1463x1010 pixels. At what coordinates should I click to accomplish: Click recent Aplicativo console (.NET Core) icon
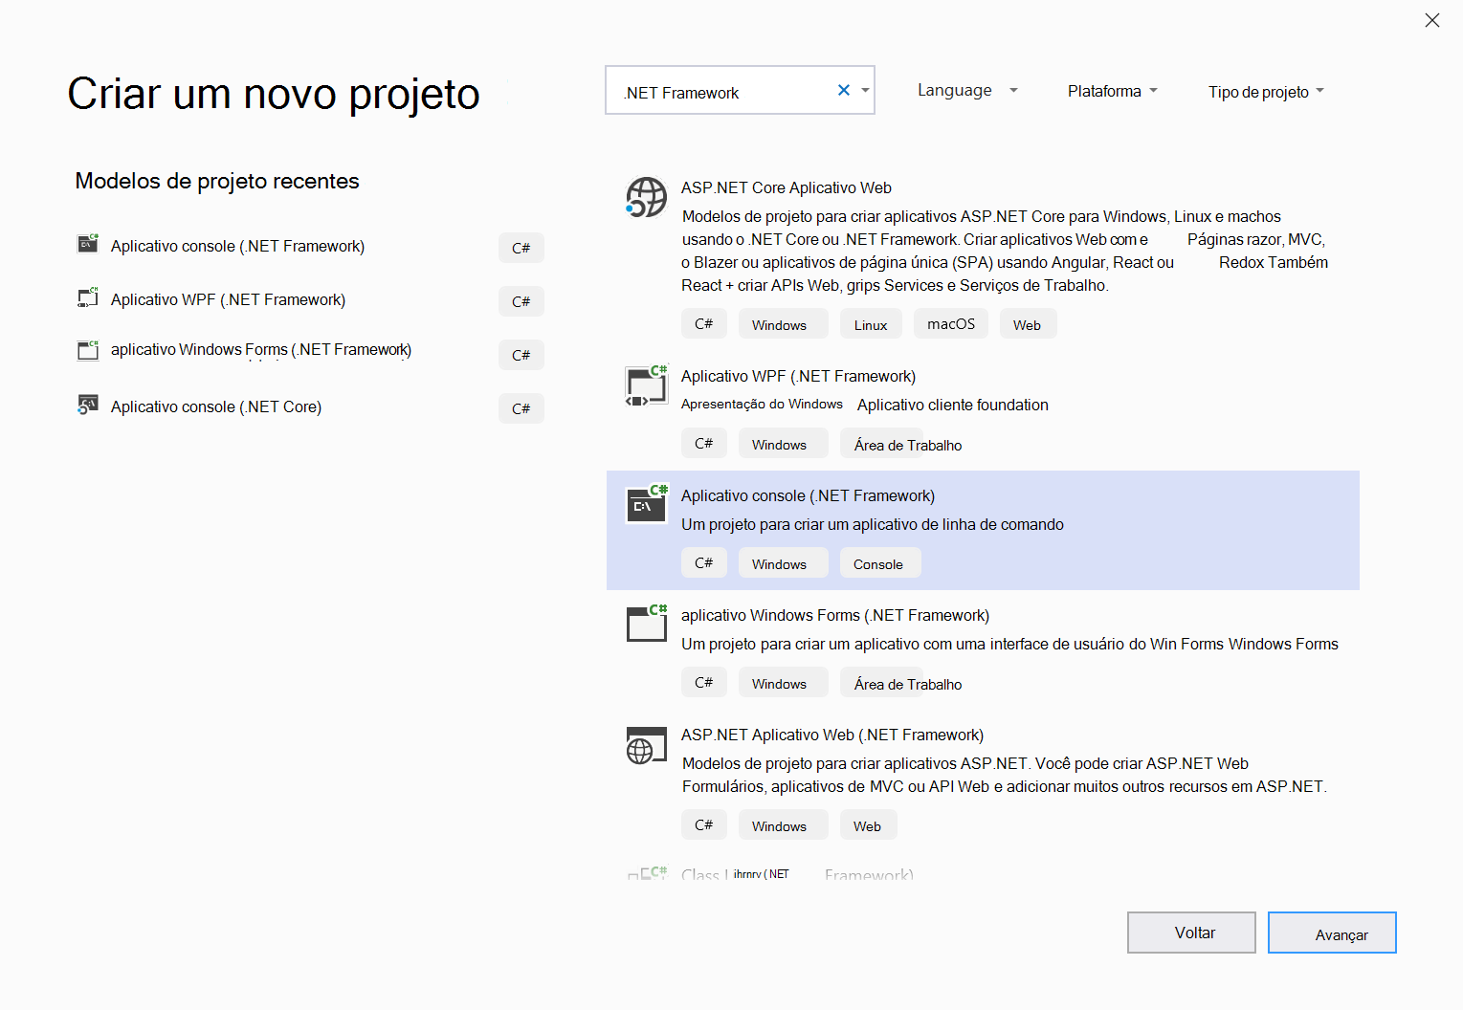88,405
